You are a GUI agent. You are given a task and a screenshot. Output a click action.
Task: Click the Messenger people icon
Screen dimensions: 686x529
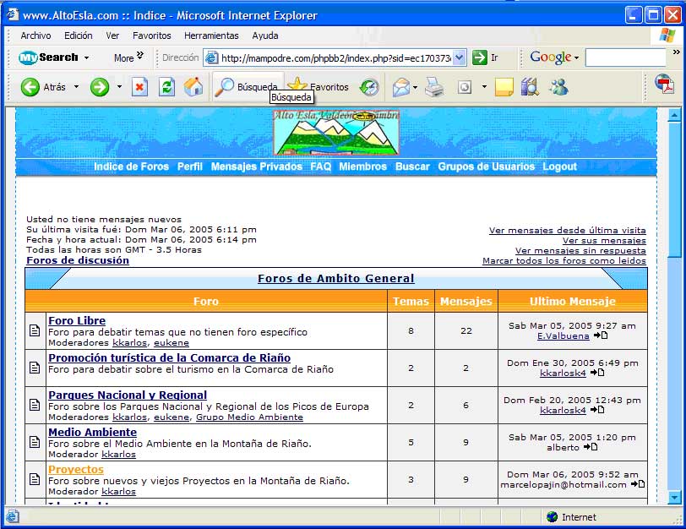(558, 87)
